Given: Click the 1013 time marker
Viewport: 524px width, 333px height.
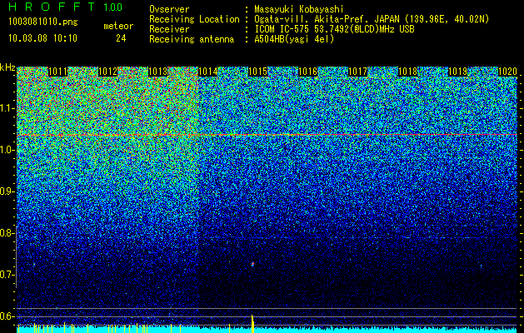Looking at the screenshot, I should (157, 72).
